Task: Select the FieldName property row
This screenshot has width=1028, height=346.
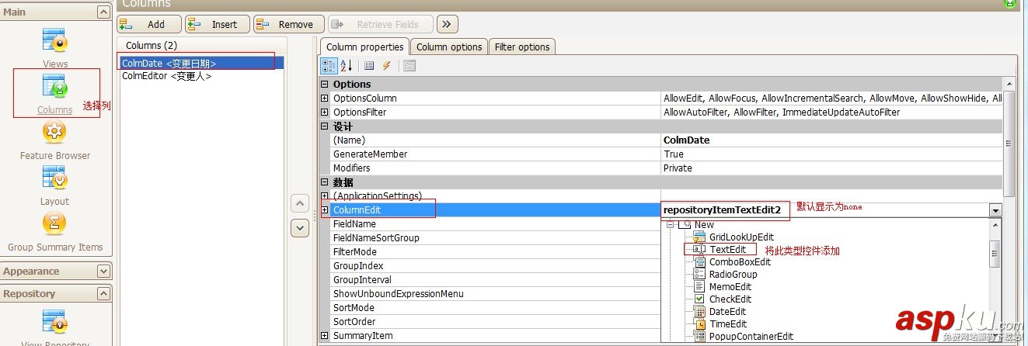Action: coord(496,224)
